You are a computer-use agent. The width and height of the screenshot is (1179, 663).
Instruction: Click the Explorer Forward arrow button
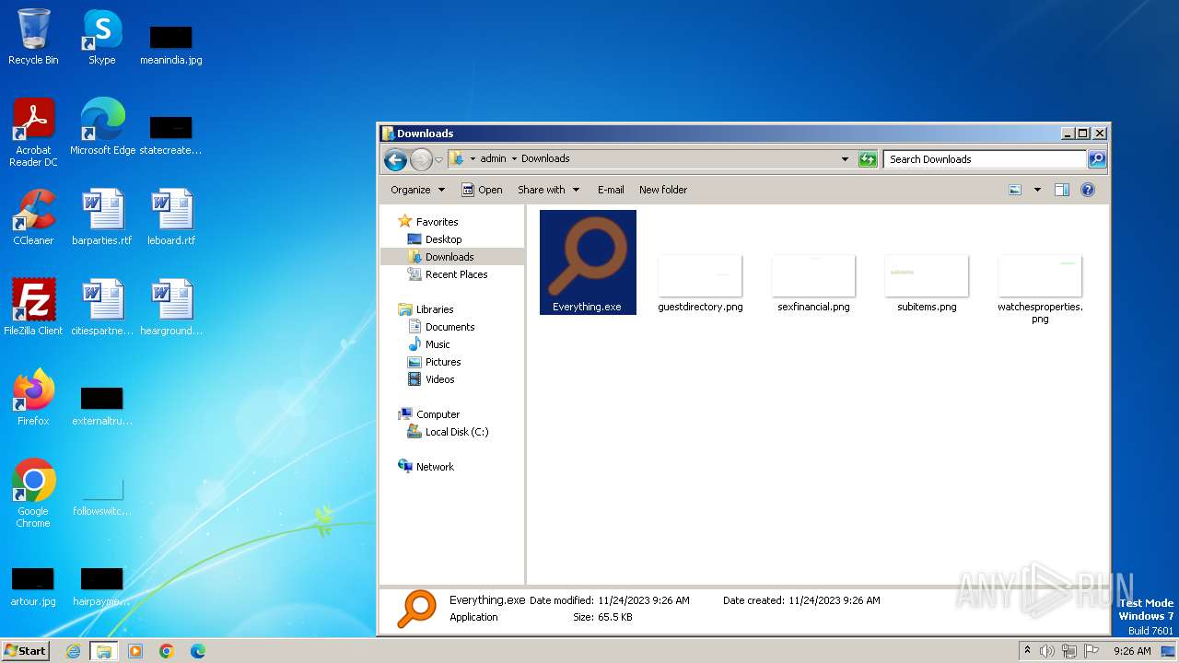(x=421, y=159)
